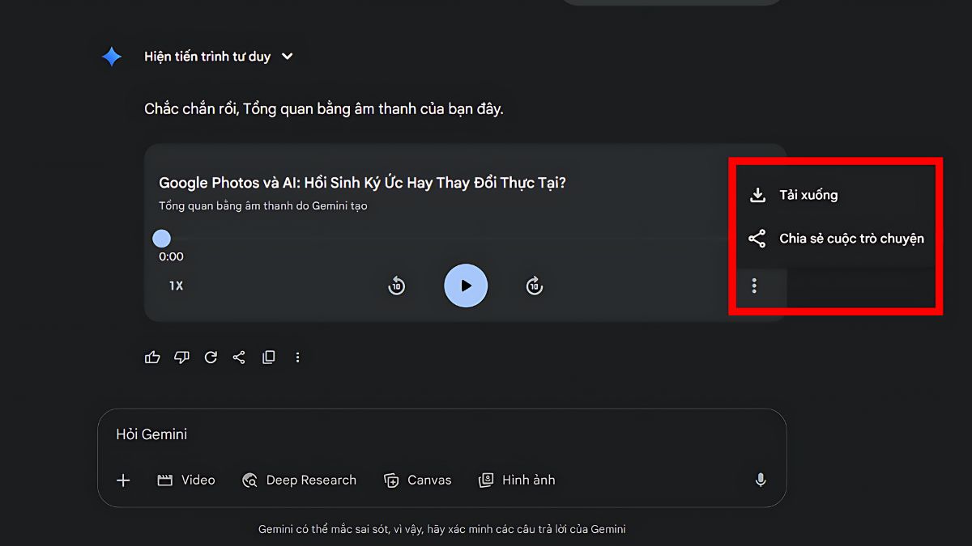Select the Canvas tool
972x546 pixels.
tap(417, 480)
